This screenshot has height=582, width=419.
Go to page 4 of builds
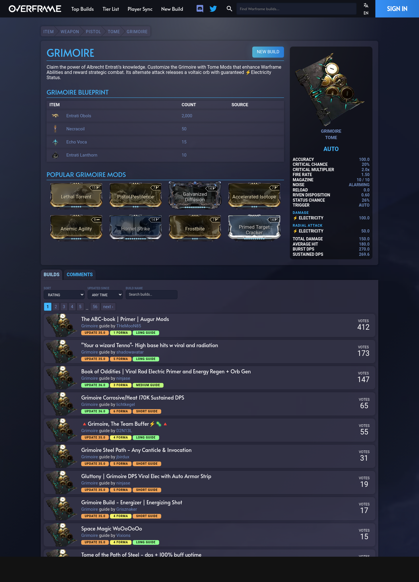point(72,307)
